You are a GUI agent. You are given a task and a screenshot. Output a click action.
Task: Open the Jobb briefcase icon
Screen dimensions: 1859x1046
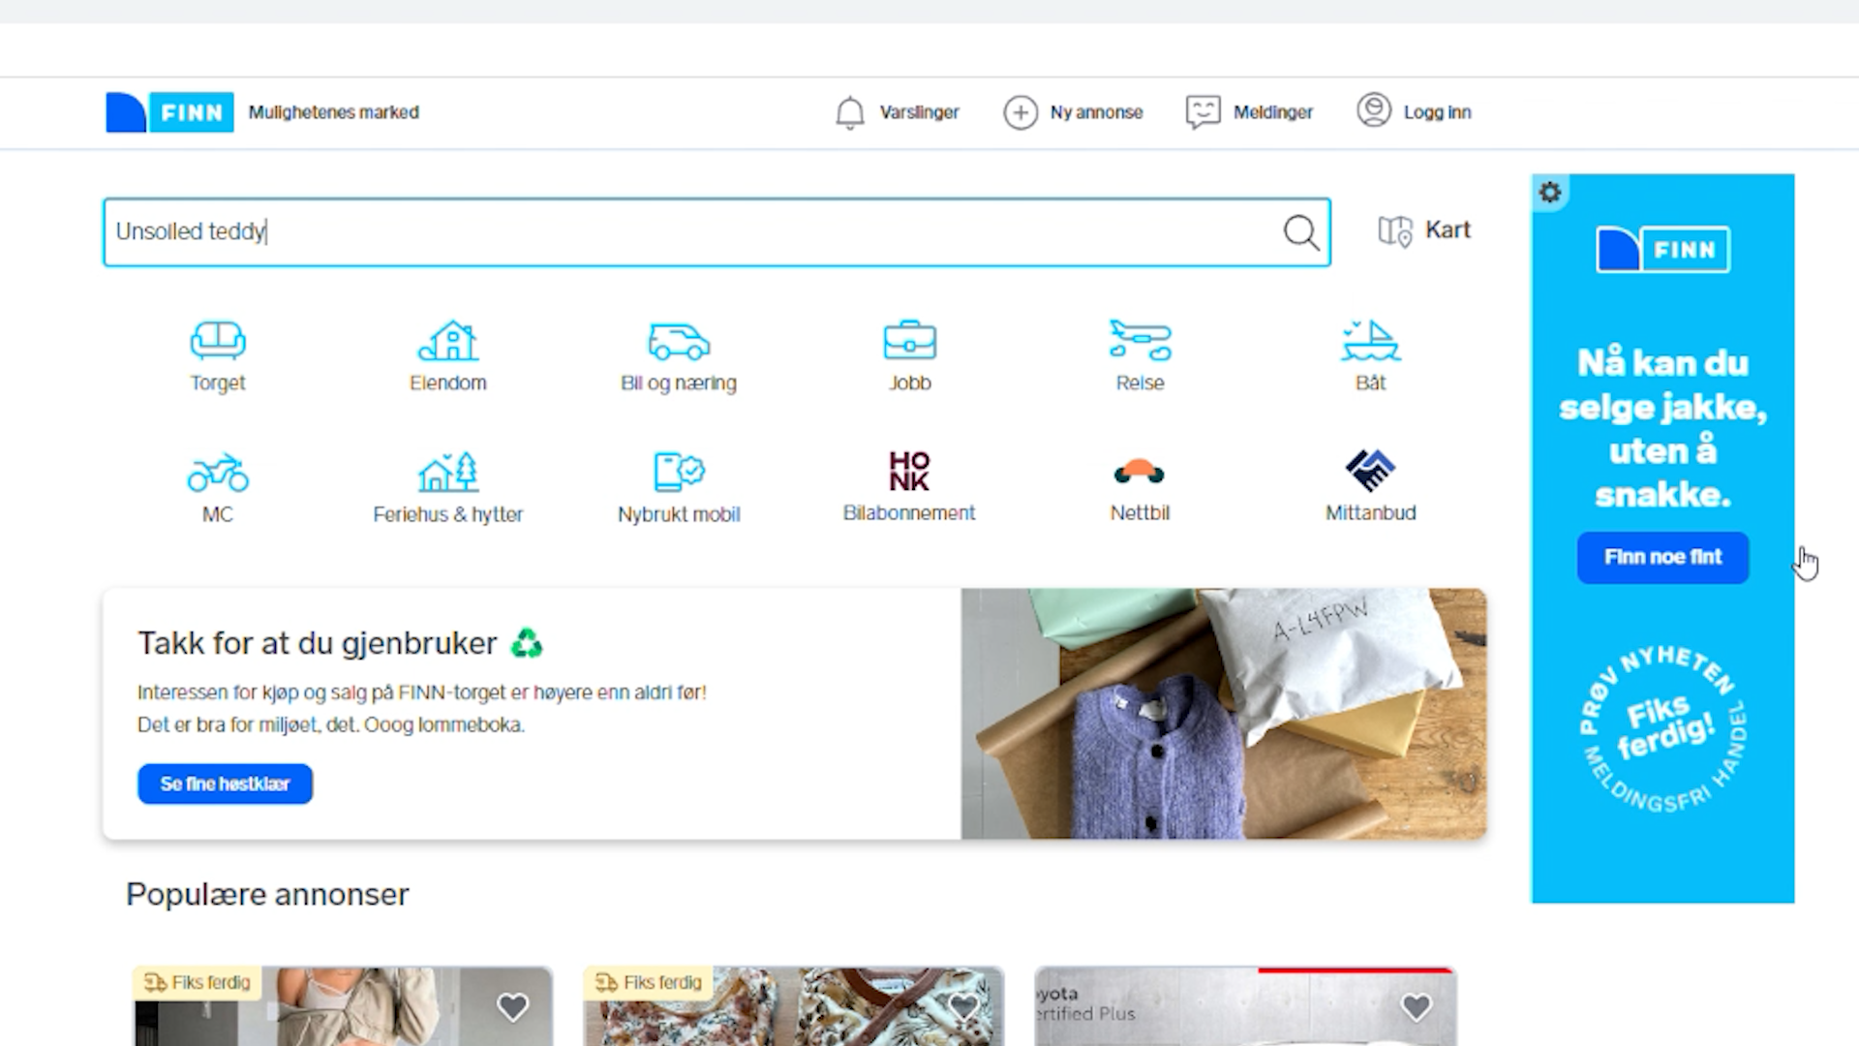coord(909,341)
